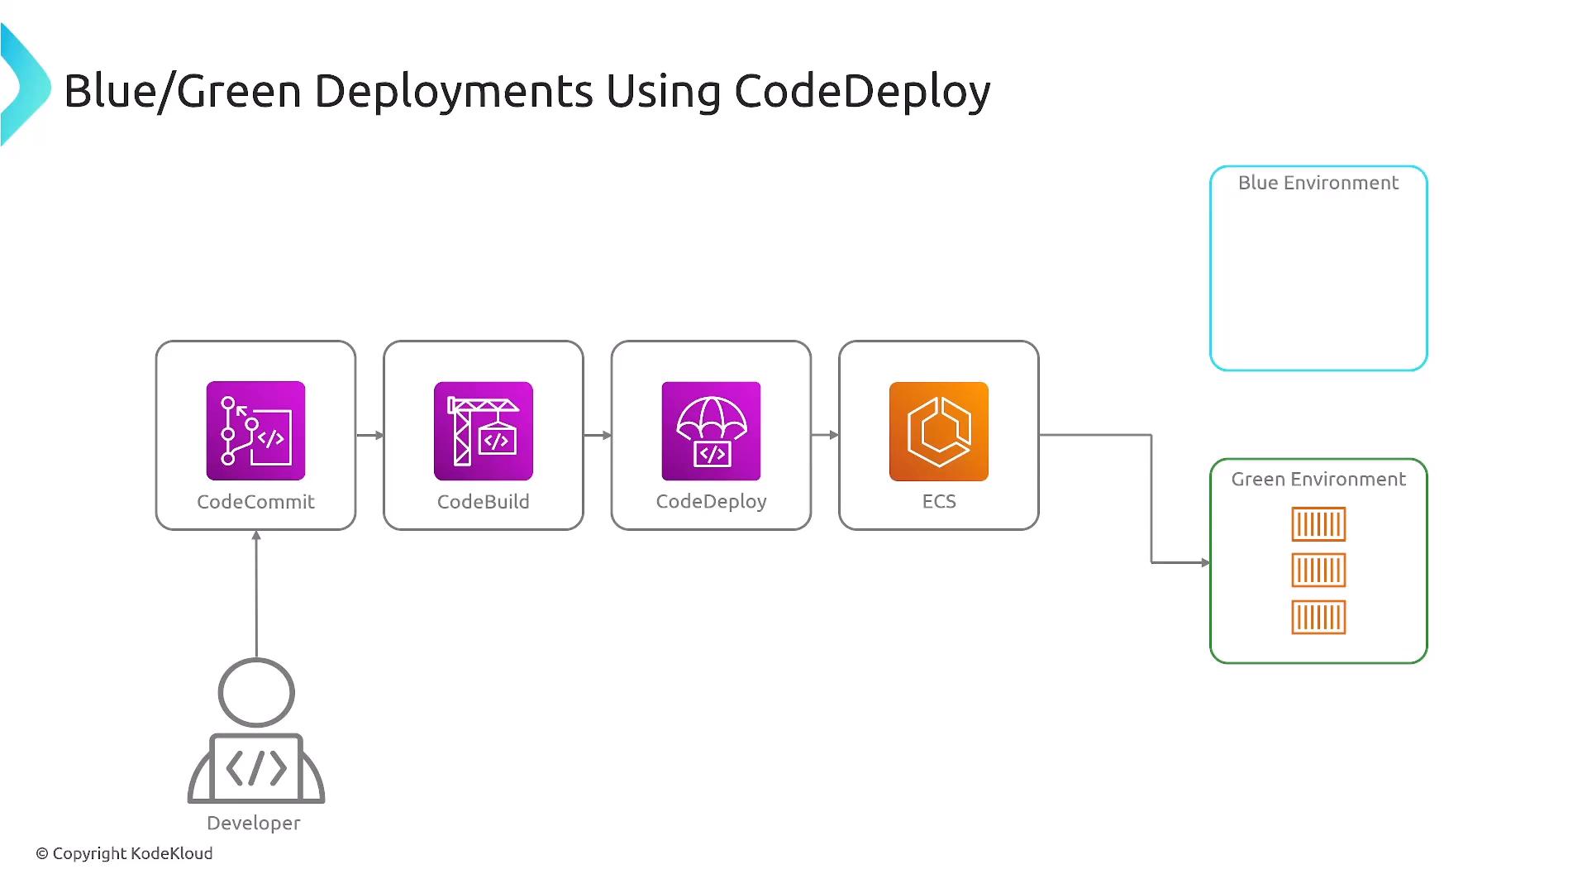Click the CodeBuild crane icon
1587x893 pixels.
click(484, 431)
